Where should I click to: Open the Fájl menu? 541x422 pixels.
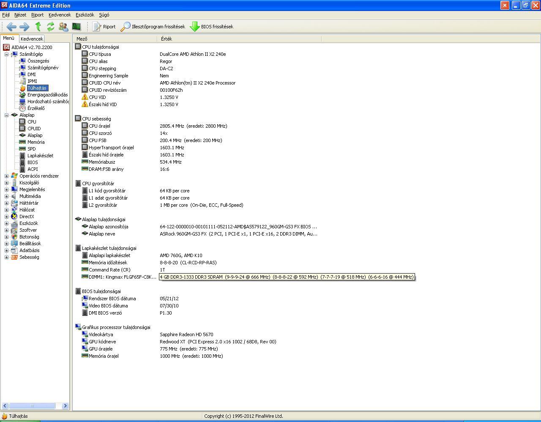point(6,15)
